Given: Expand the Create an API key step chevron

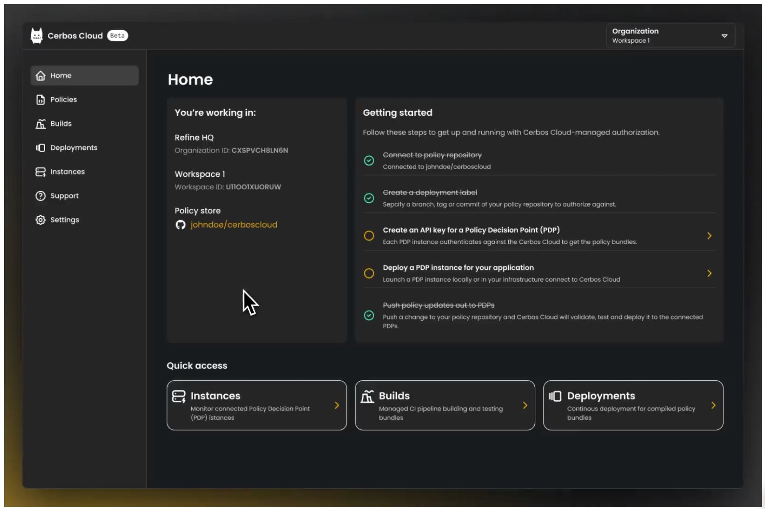Looking at the screenshot, I should 709,236.
